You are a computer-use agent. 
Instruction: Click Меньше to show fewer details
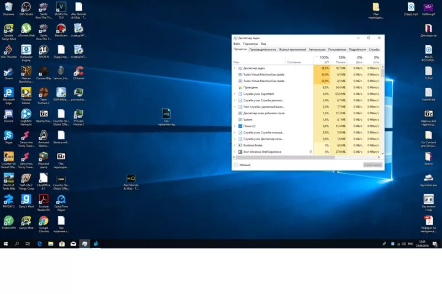(x=242, y=165)
